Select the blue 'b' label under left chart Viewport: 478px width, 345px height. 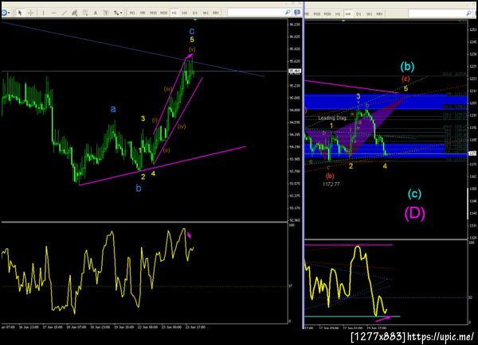139,188
